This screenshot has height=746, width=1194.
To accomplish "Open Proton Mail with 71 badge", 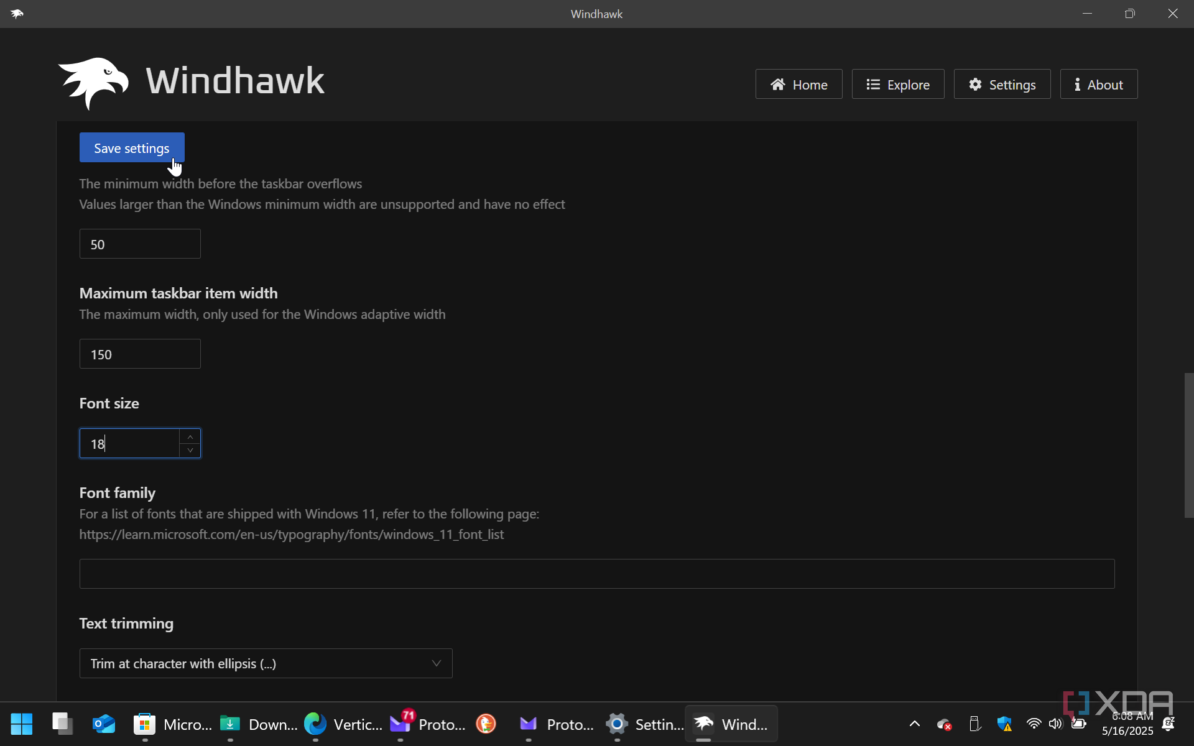I will click(427, 724).
